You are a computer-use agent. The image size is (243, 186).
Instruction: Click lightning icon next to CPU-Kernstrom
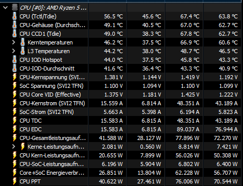tap(15, 103)
